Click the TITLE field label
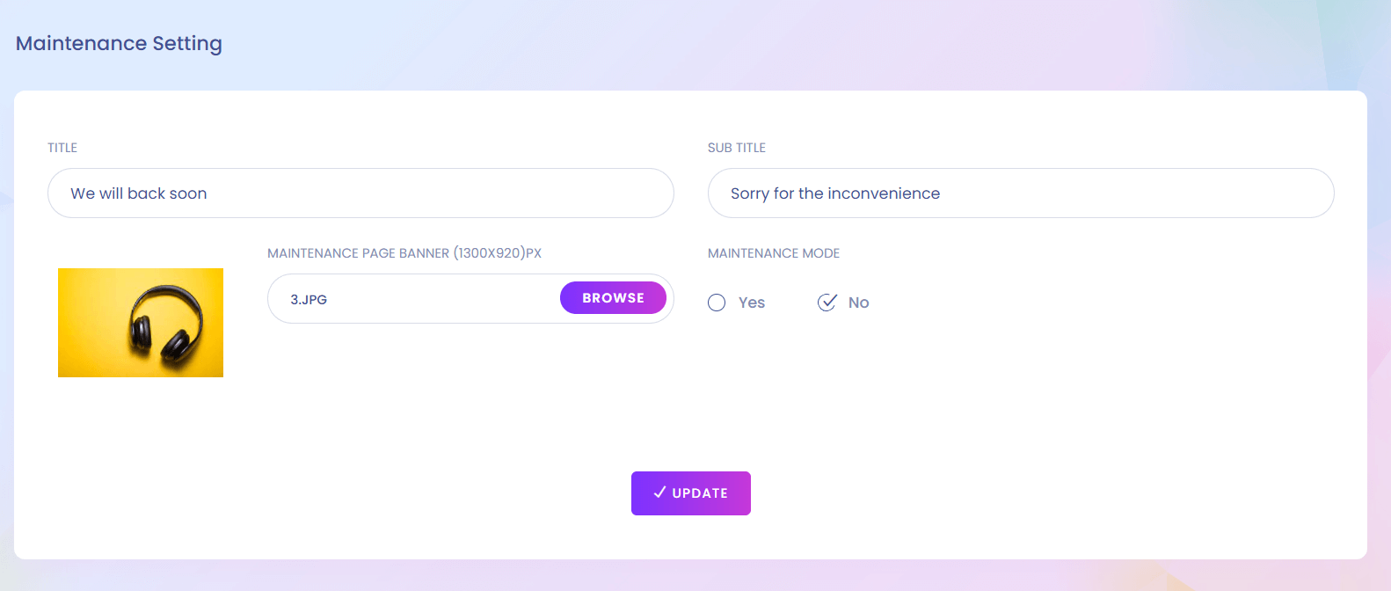Viewport: 1391px width, 591px height. coord(62,148)
